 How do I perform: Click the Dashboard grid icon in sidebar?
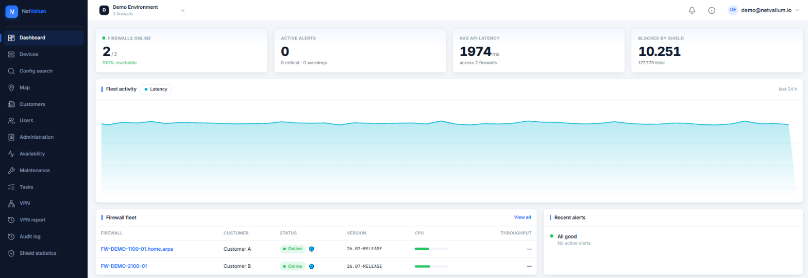(x=11, y=38)
